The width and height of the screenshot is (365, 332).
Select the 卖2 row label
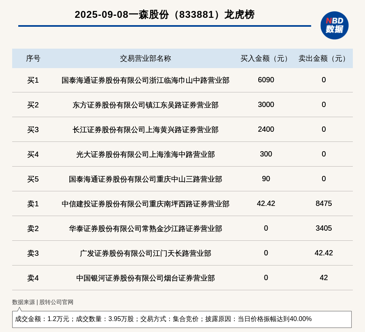coord(33,229)
